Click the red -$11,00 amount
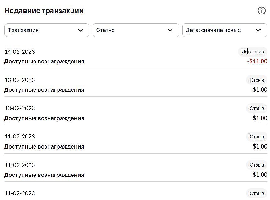This screenshot has width=270, height=200. click(257, 62)
